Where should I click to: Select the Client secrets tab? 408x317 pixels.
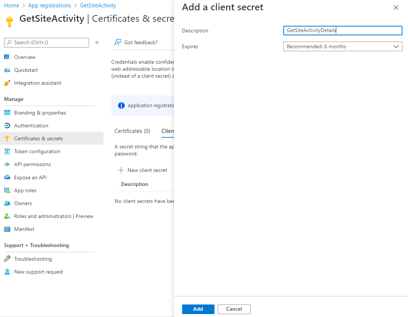(168, 131)
